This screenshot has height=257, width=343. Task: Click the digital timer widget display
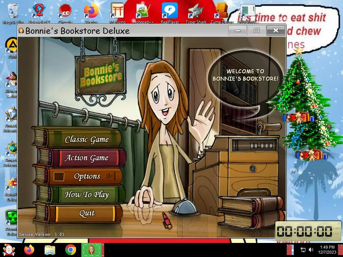click(305, 231)
